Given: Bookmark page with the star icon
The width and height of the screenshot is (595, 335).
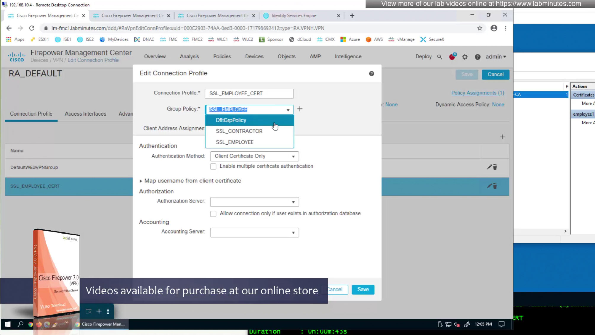Looking at the screenshot, I should [479, 28].
